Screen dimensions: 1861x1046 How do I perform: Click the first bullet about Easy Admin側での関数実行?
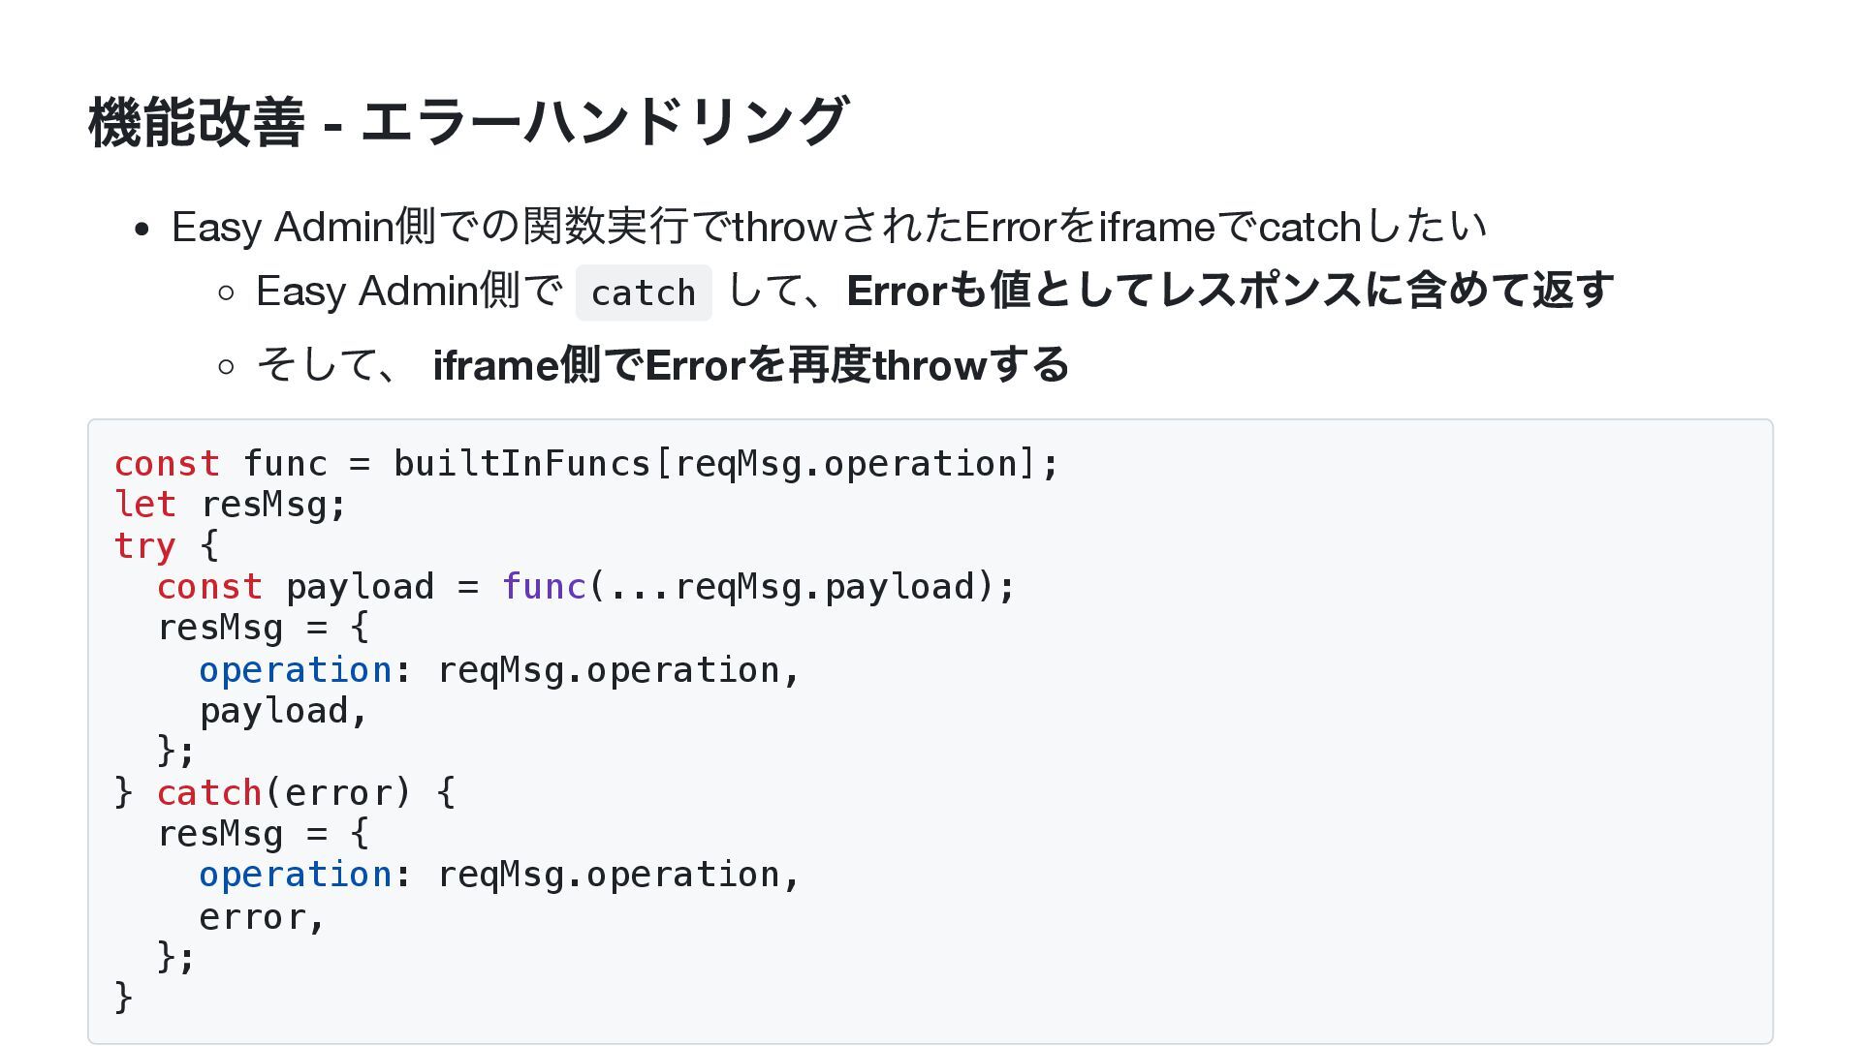[829, 227]
